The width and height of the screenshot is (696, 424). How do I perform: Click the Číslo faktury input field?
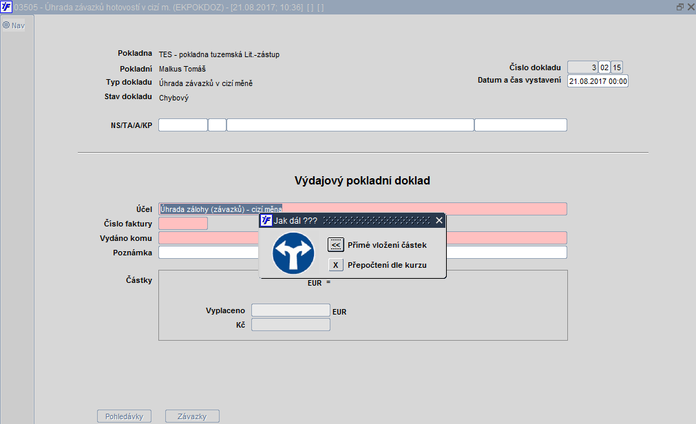click(183, 223)
